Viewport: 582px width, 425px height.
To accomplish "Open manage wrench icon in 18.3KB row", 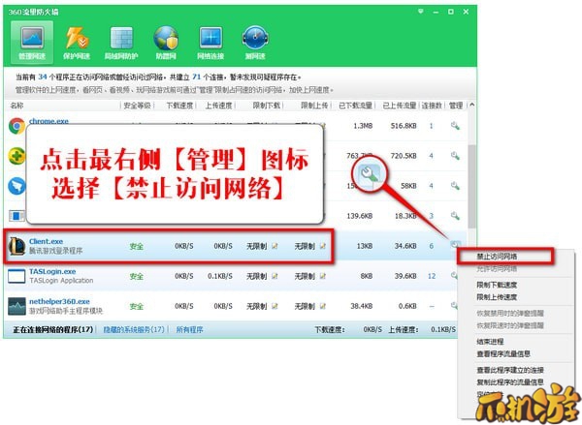I will click(x=455, y=216).
